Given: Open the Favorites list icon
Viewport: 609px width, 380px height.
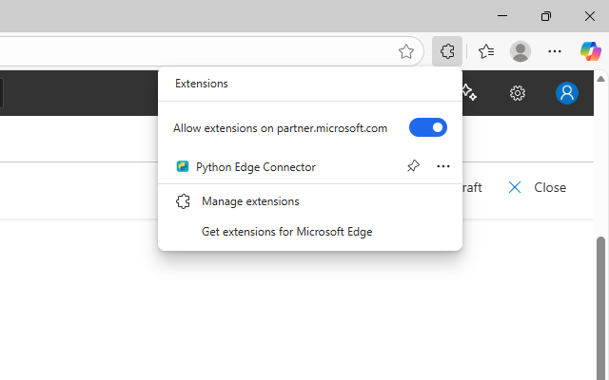Looking at the screenshot, I should (x=486, y=51).
